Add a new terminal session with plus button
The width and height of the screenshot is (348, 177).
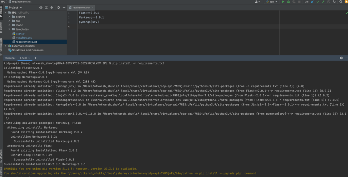(35, 58)
